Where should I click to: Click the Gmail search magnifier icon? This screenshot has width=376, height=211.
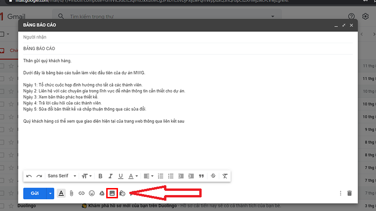pos(61,16)
